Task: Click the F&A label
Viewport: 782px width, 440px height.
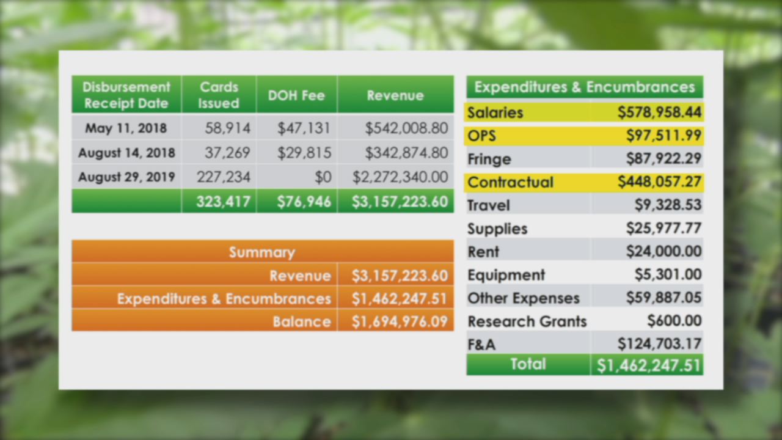Action: point(481,345)
